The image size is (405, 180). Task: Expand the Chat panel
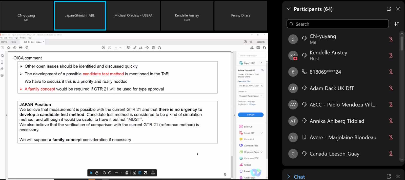pyautogui.click(x=289, y=177)
